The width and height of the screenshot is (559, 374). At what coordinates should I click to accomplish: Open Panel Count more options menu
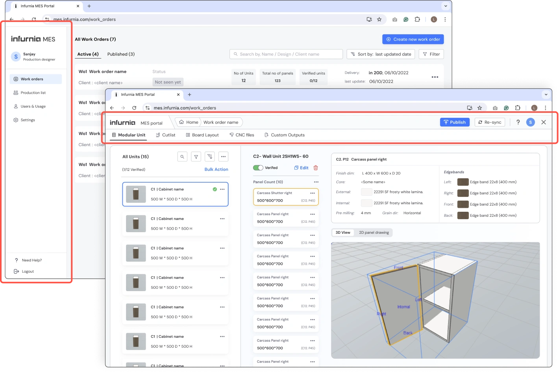316,182
